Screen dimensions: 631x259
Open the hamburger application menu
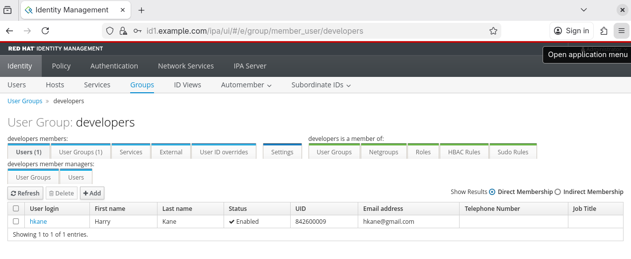[622, 31]
